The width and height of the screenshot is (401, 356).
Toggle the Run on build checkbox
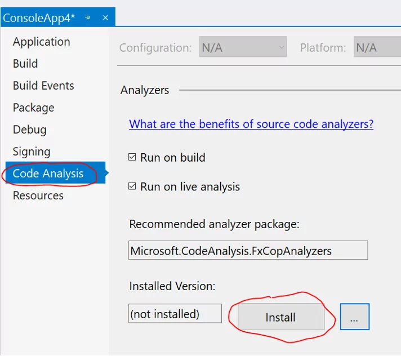pyautogui.click(x=132, y=157)
